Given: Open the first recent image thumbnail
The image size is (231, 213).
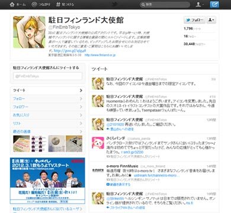Looking at the screenshot, I should tap(21, 143).
